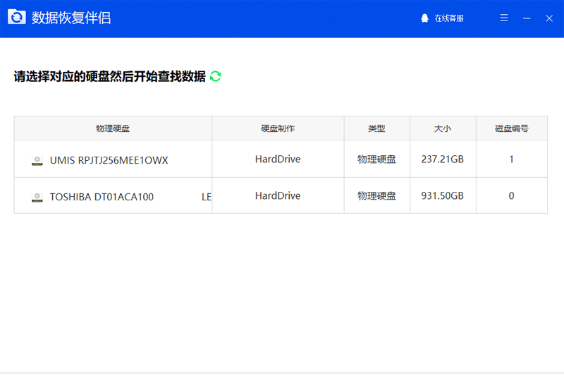Select the UMIS RPJTJ256MEE1OWX disk row
Screen dimensions: 564x376
click(109, 160)
